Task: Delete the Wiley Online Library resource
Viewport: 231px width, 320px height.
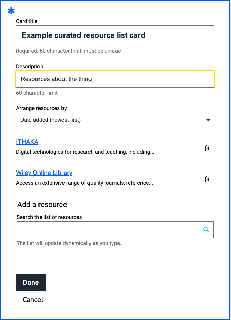Action: (208, 179)
